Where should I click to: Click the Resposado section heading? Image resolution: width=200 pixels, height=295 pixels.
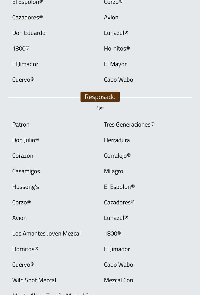[100, 97]
